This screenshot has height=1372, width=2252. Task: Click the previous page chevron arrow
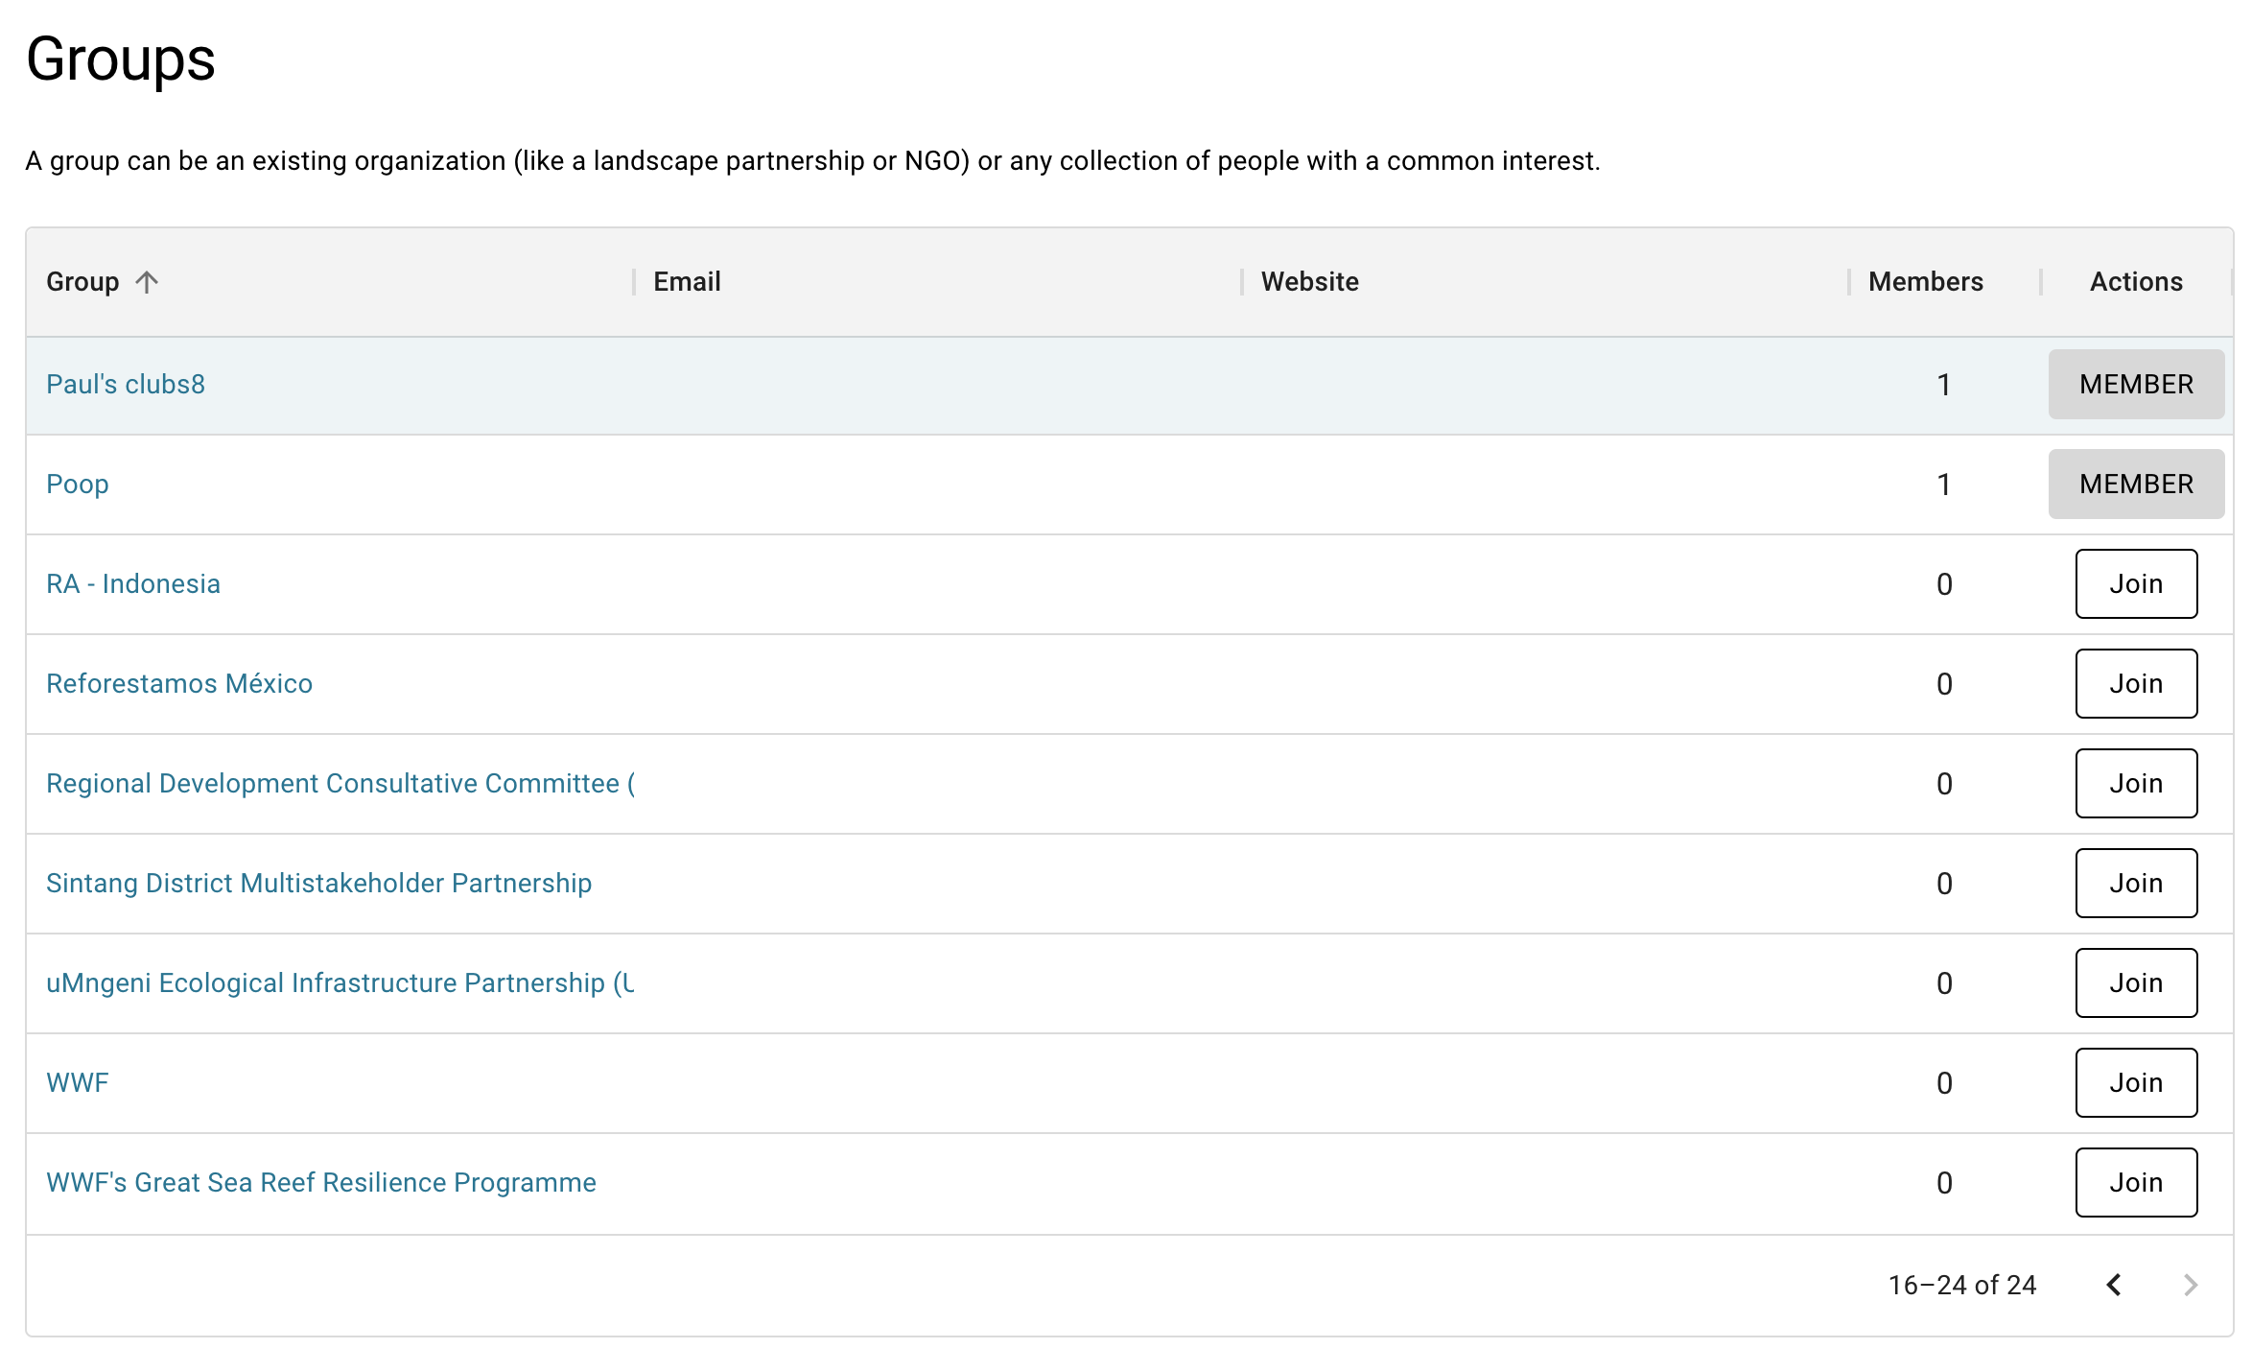coord(2113,1285)
